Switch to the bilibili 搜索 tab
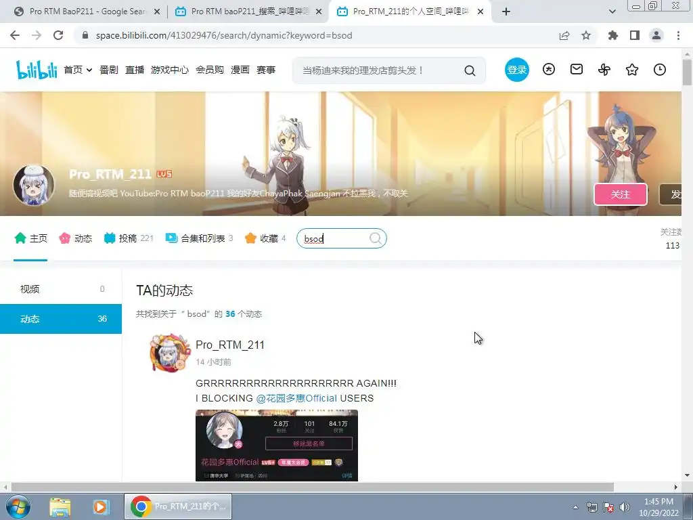Screen dimensions: 693x520 tap(250, 12)
